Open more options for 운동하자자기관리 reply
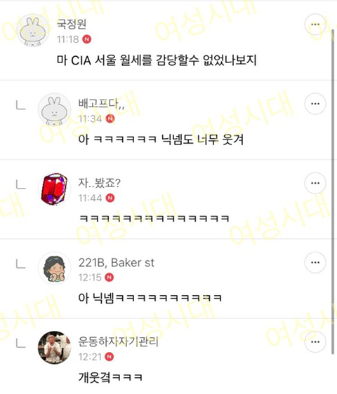 315,342
